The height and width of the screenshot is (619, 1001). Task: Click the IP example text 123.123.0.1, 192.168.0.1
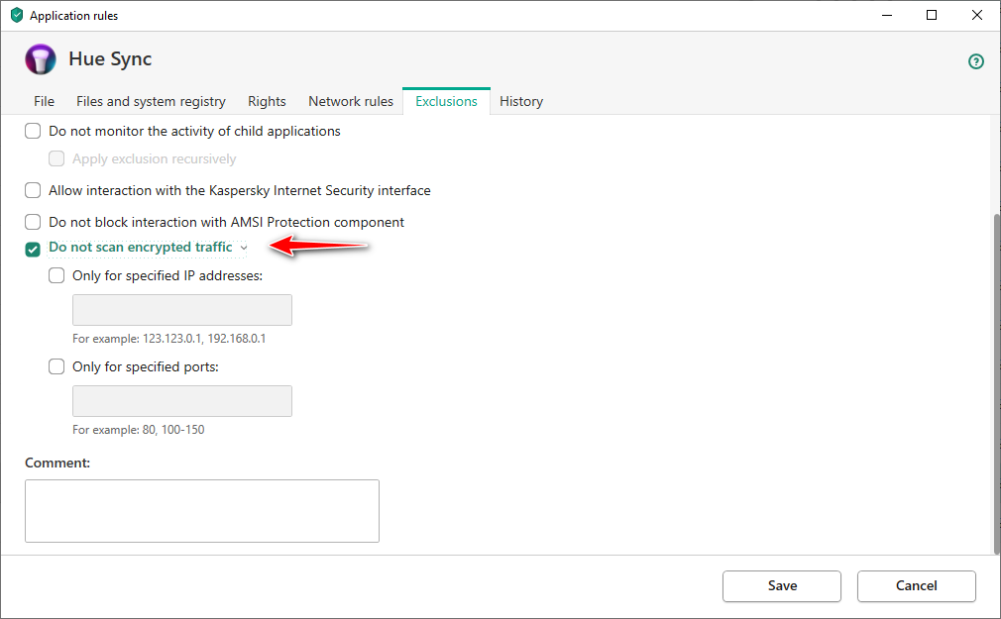click(203, 339)
